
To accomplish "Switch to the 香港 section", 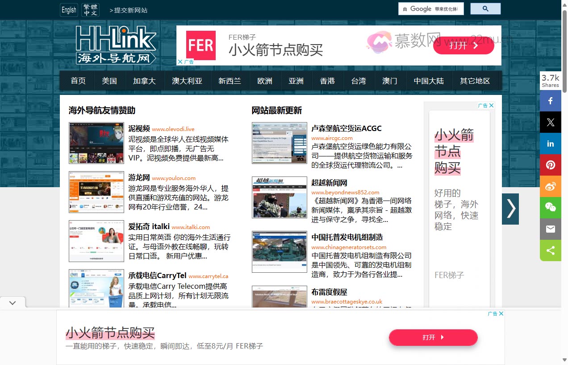I will pyautogui.click(x=327, y=81).
